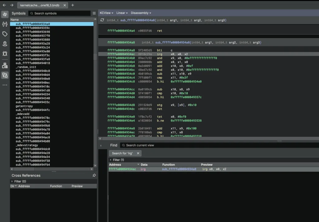This screenshot has width=319, height=222.
Task: Click the Function column header in Find results
Action: click(x=180, y=165)
